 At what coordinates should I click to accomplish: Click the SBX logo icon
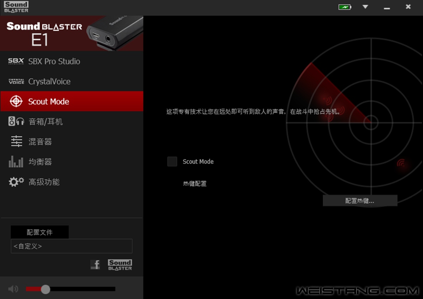16,61
